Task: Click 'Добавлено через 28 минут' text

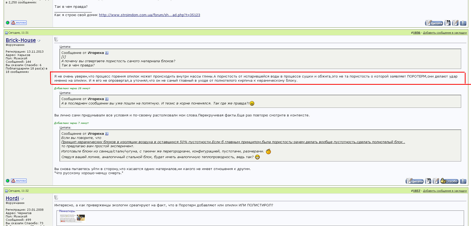Action: (72, 88)
